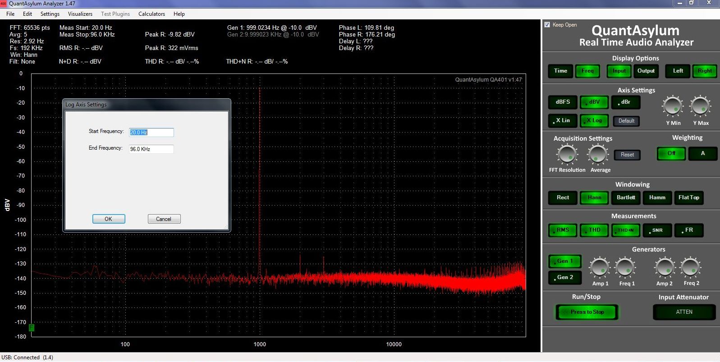Click the 'Gen 1: 999.0234 Hz' readout

point(272,27)
